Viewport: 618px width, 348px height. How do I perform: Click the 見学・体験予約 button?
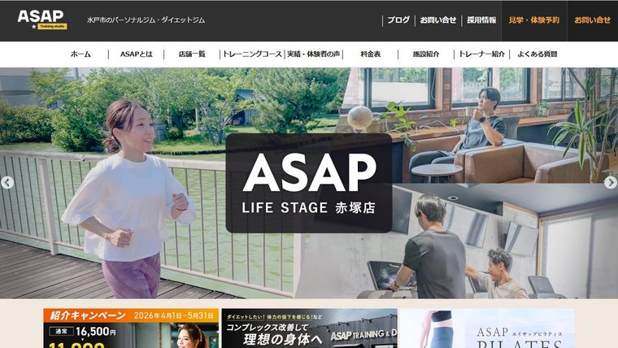pyautogui.click(x=533, y=20)
